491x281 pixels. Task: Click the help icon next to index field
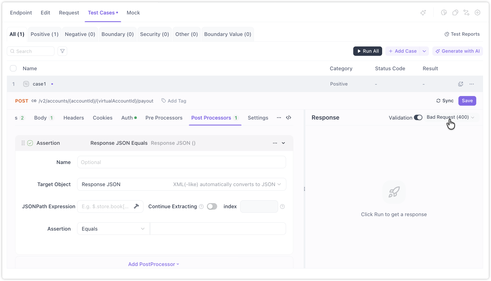pyautogui.click(x=282, y=207)
